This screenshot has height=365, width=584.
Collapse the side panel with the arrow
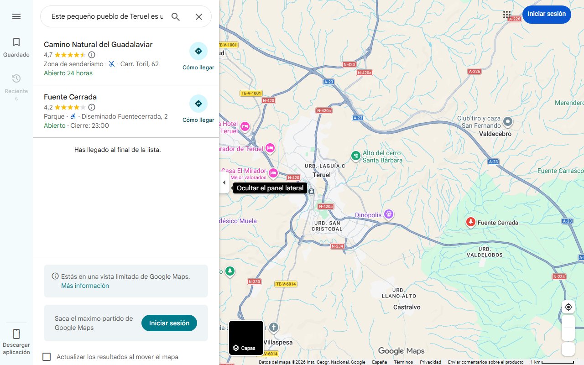tap(224, 182)
